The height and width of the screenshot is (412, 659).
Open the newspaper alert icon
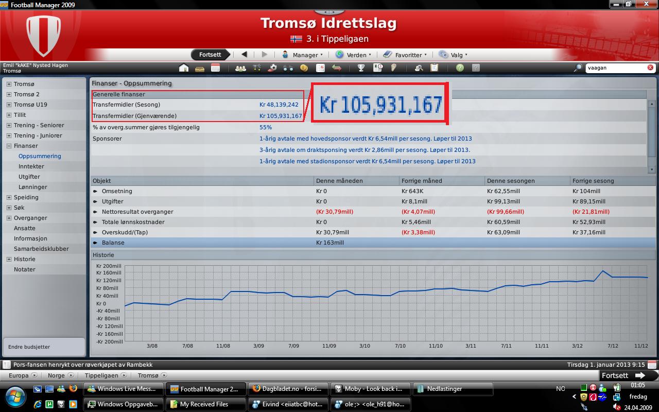tap(378, 67)
